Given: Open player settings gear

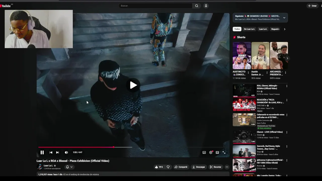Looking at the screenshot, I should (211, 152).
